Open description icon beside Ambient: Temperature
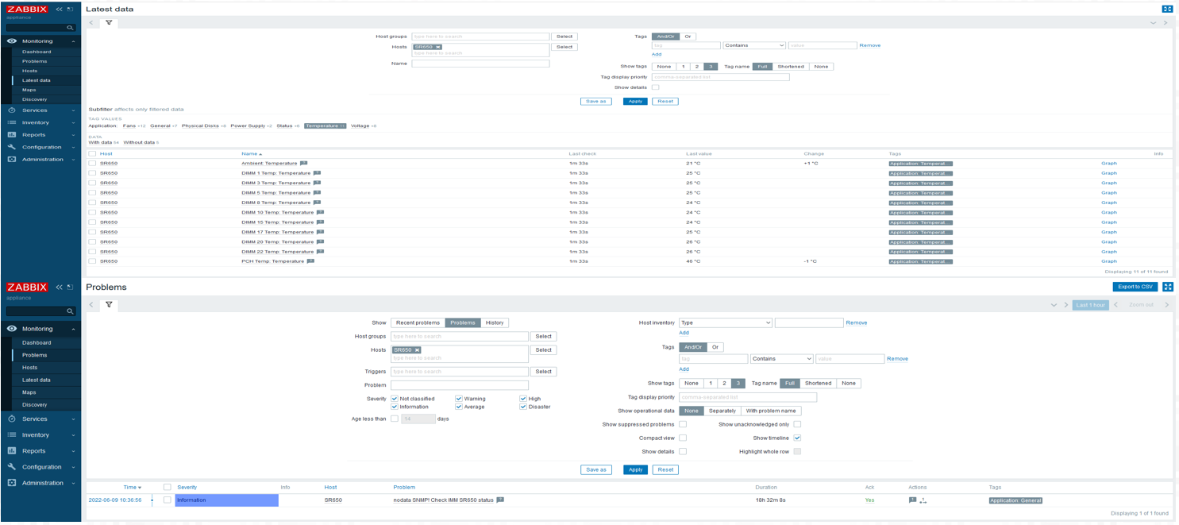The height and width of the screenshot is (525, 1179). pos(303,163)
